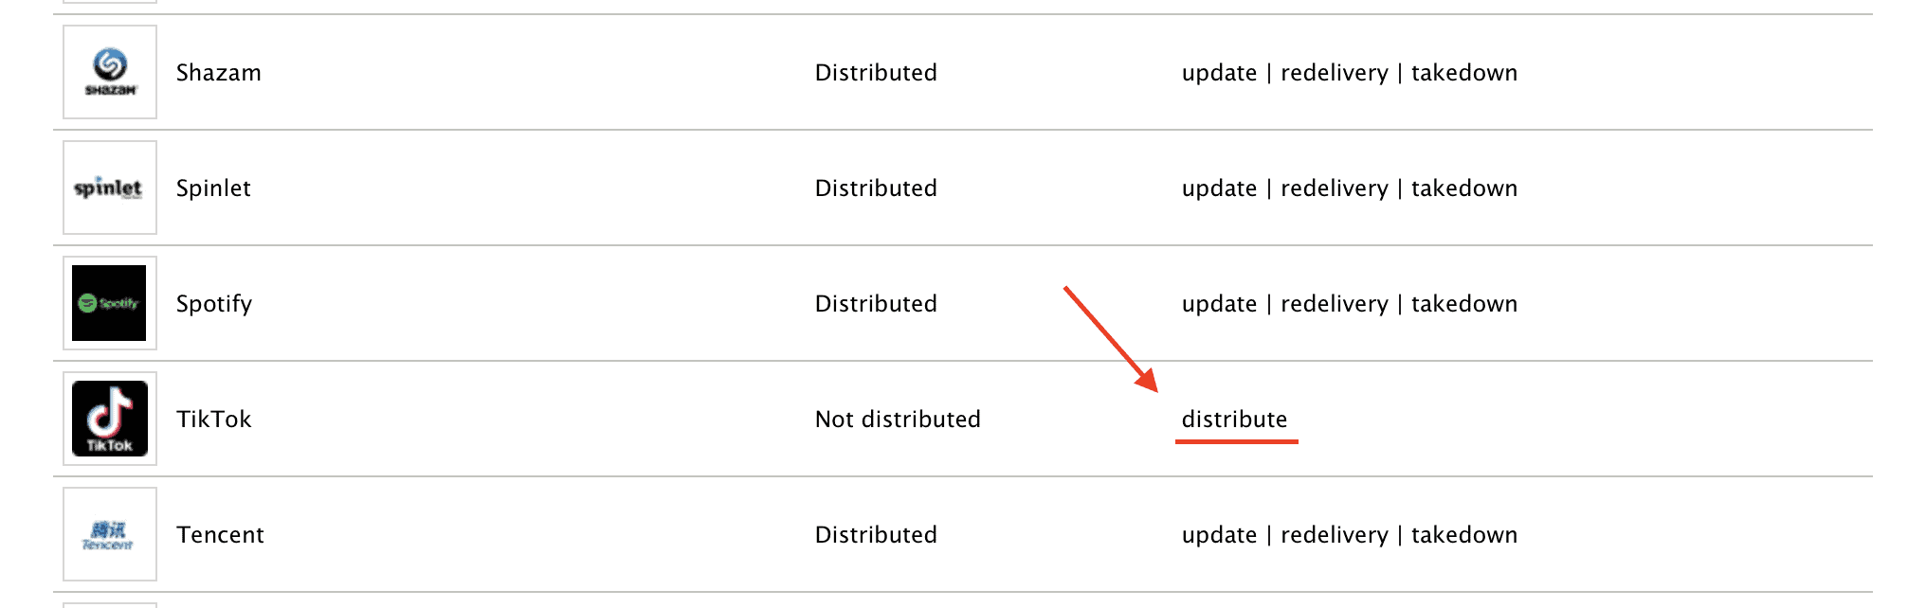Update the Spinlet distribution

(1219, 188)
